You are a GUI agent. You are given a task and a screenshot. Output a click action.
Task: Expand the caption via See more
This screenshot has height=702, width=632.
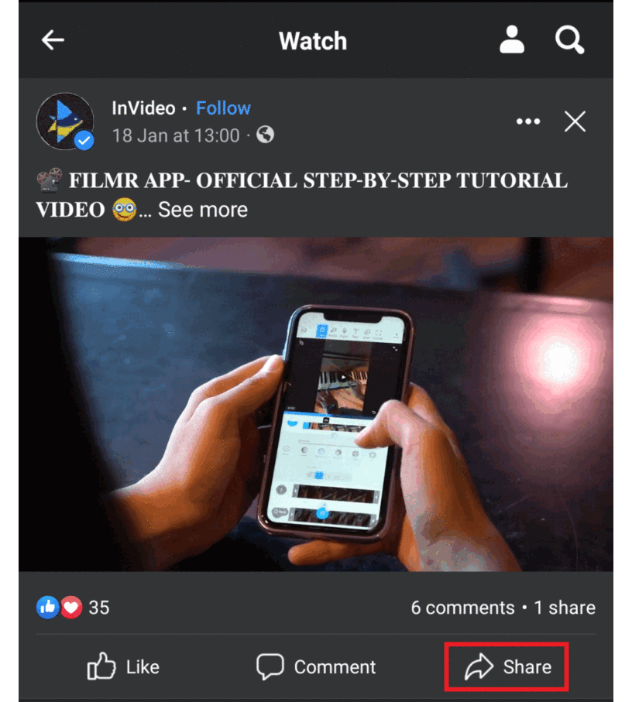[x=202, y=210]
